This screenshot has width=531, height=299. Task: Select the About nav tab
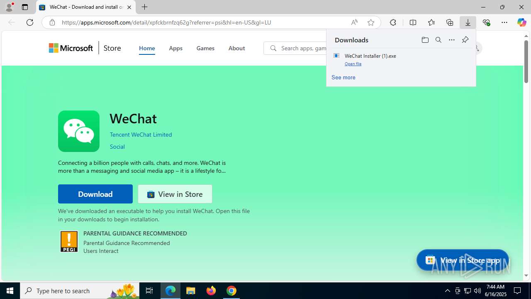236,48
